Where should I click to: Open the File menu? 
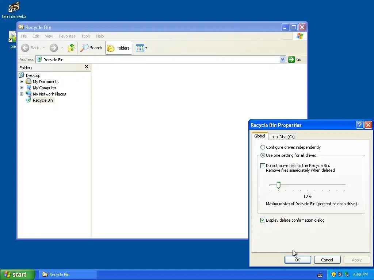[x=24, y=36]
